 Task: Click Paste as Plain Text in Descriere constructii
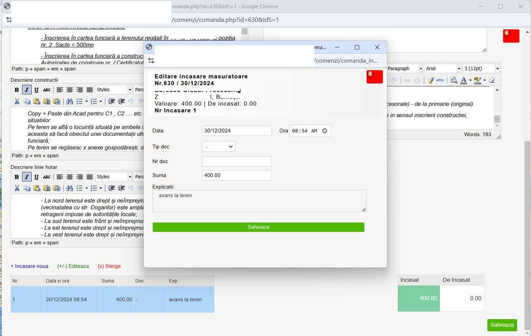(x=47, y=101)
